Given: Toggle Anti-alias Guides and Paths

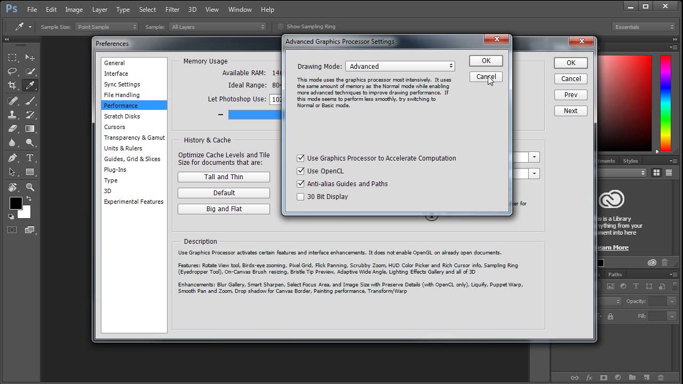Looking at the screenshot, I should coord(301,184).
